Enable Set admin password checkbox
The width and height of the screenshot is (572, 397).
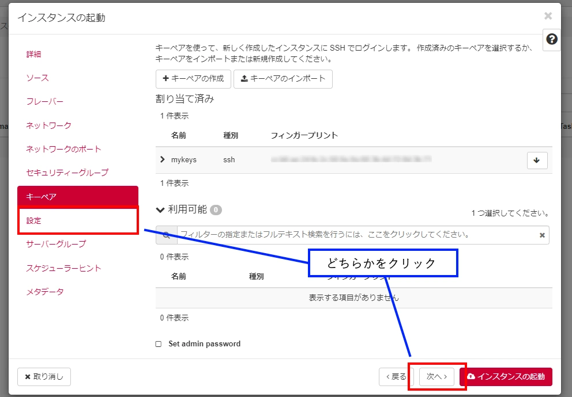(159, 344)
